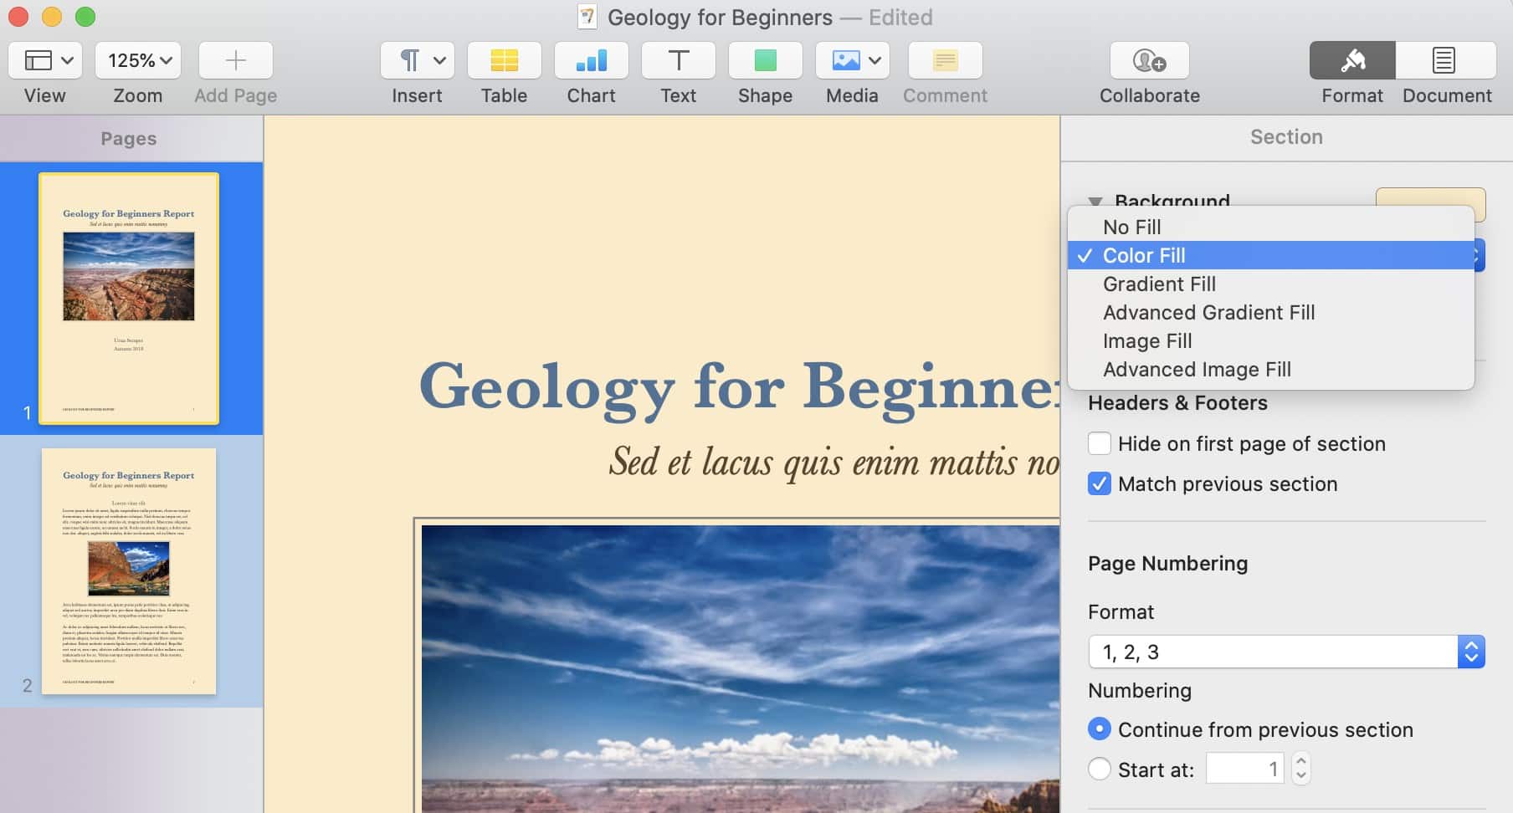Insert a Text box

coord(678,61)
